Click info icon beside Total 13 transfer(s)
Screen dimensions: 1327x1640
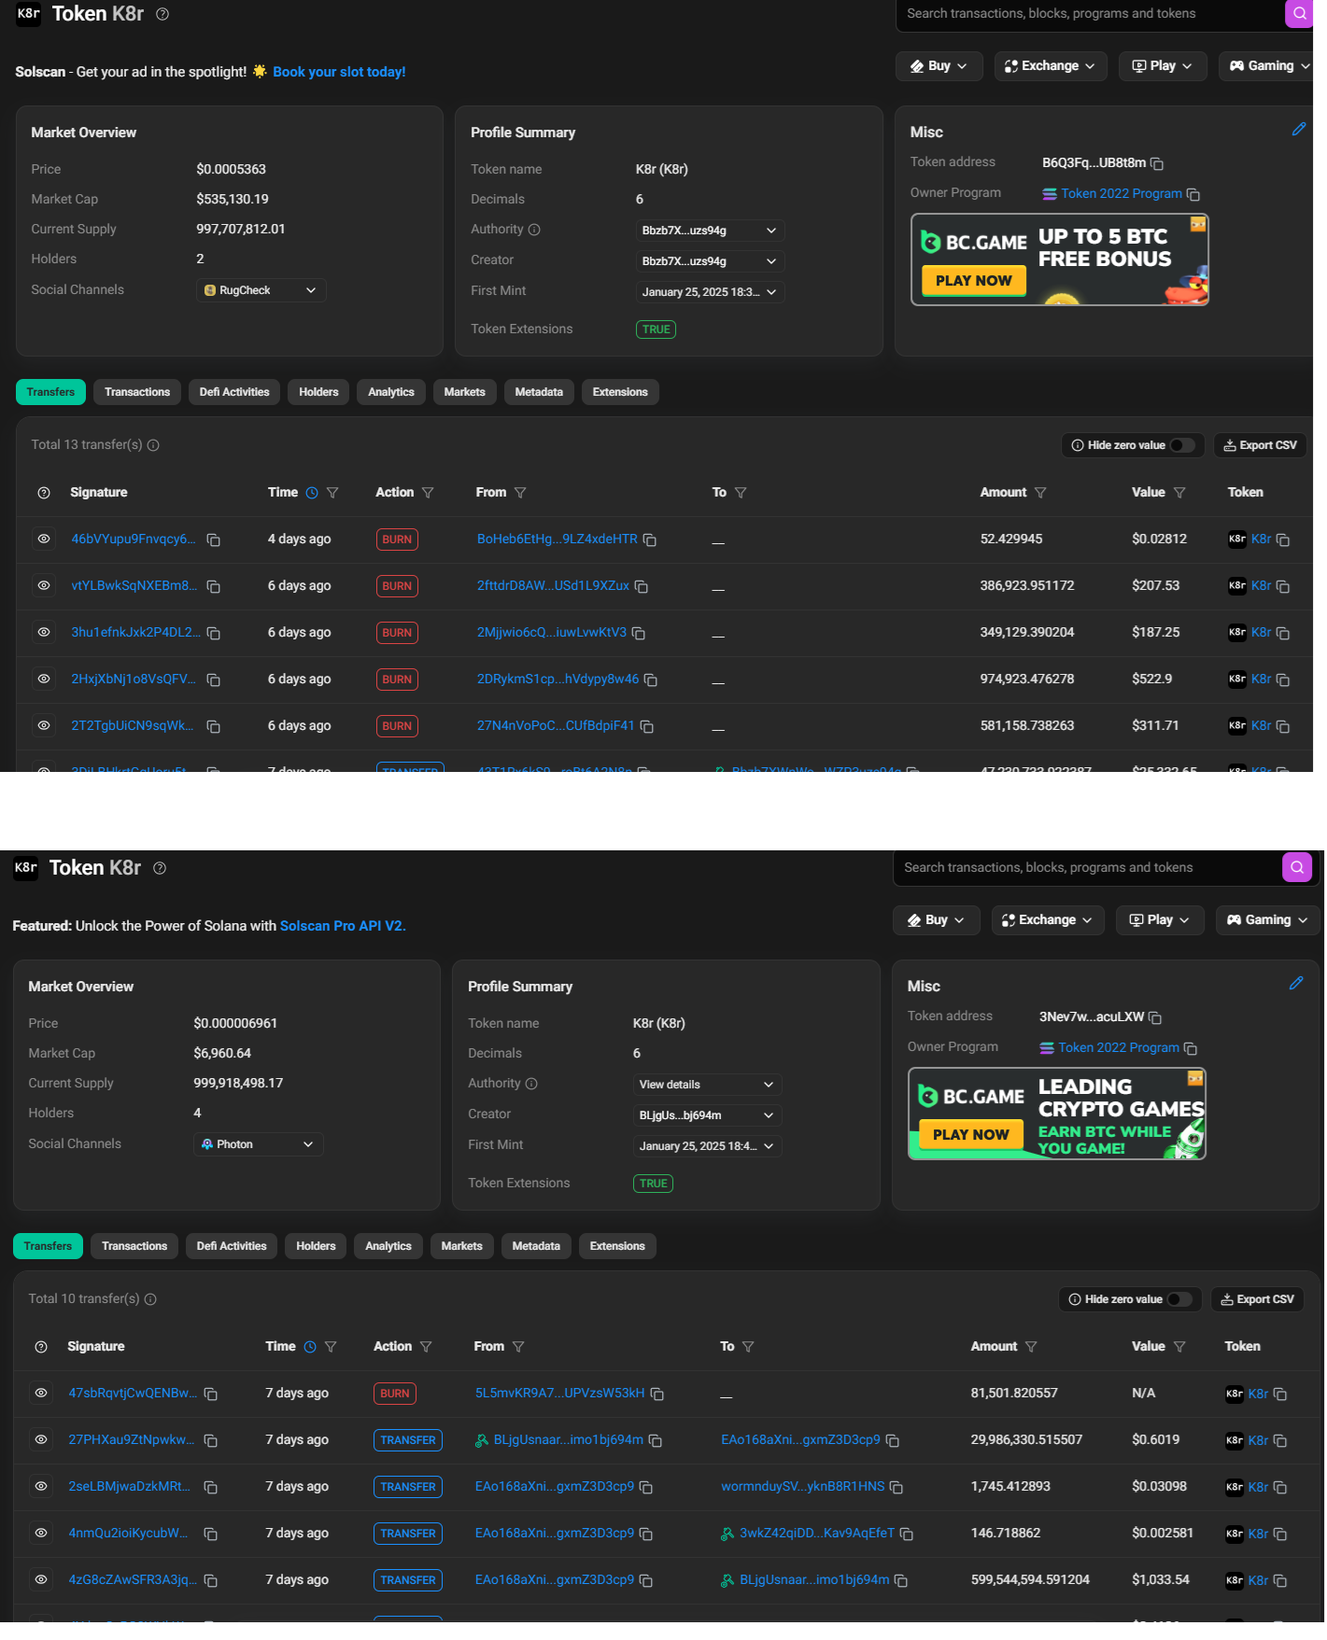pyautogui.click(x=153, y=445)
